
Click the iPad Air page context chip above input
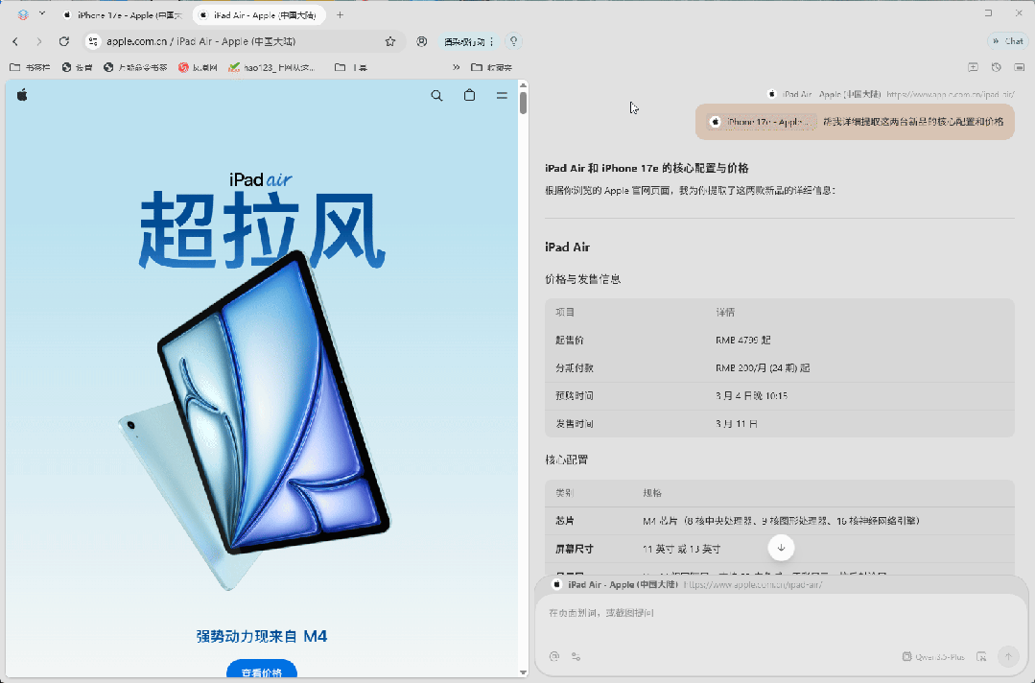[687, 584]
